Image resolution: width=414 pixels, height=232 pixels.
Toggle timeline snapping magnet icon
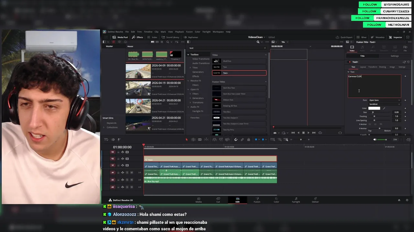point(236,140)
